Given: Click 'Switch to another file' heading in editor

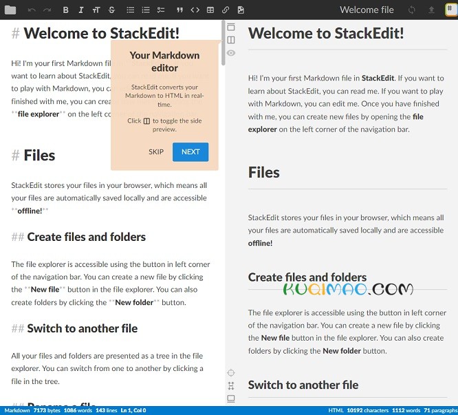Looking at the screenshot, I should 74,328.
